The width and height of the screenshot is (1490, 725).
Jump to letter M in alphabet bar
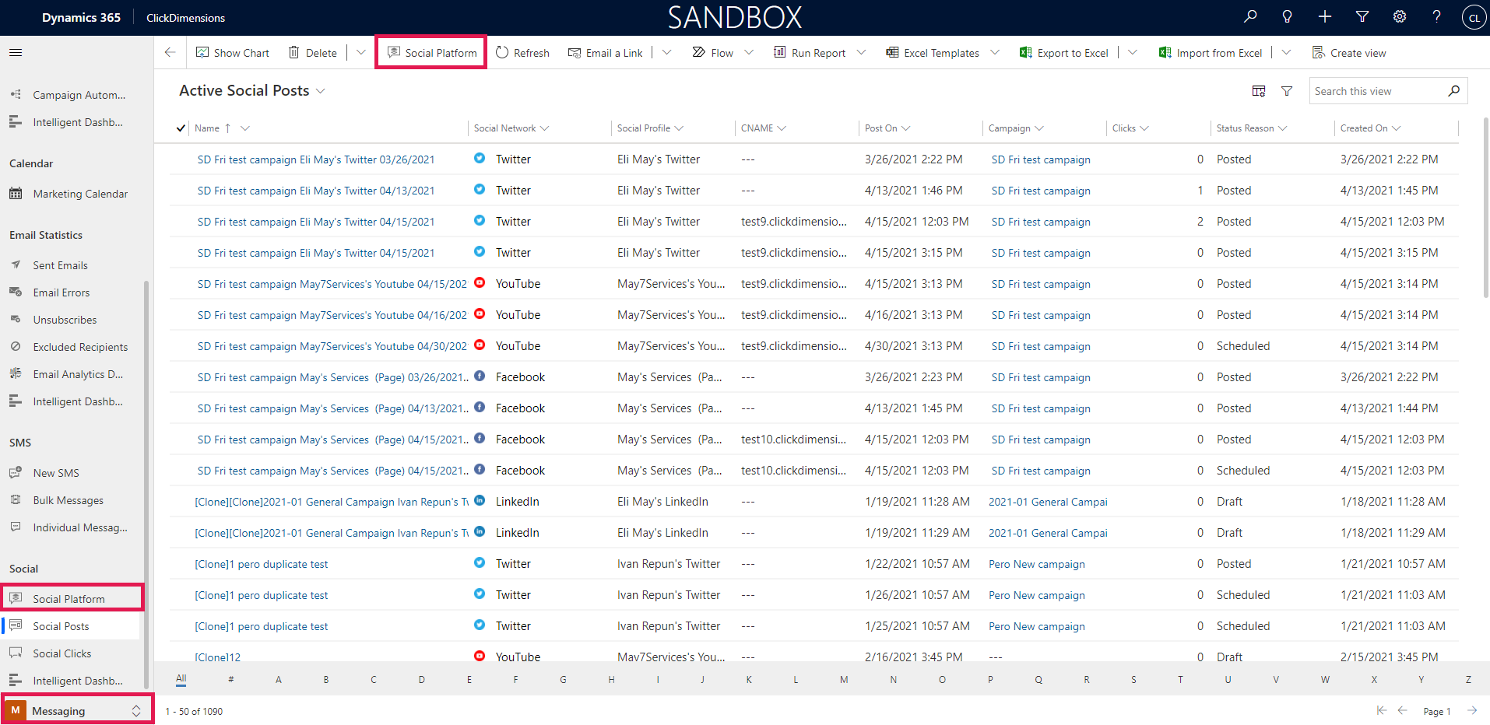tap(844, 679)
